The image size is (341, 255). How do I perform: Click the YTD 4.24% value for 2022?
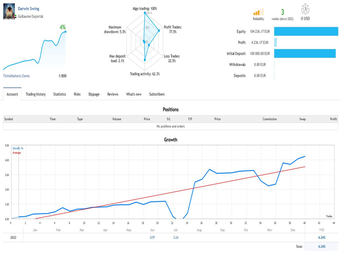(322, 237)
